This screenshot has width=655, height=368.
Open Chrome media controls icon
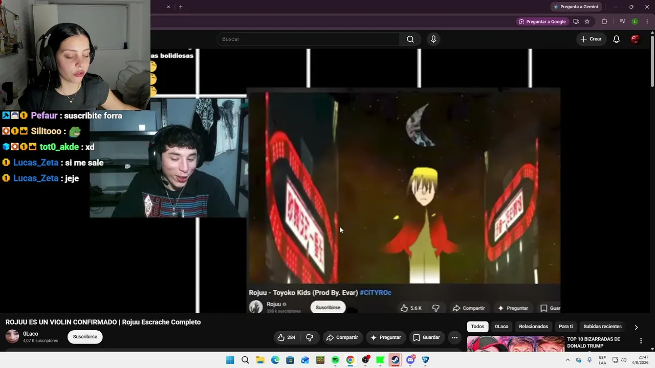coord(622,21)
